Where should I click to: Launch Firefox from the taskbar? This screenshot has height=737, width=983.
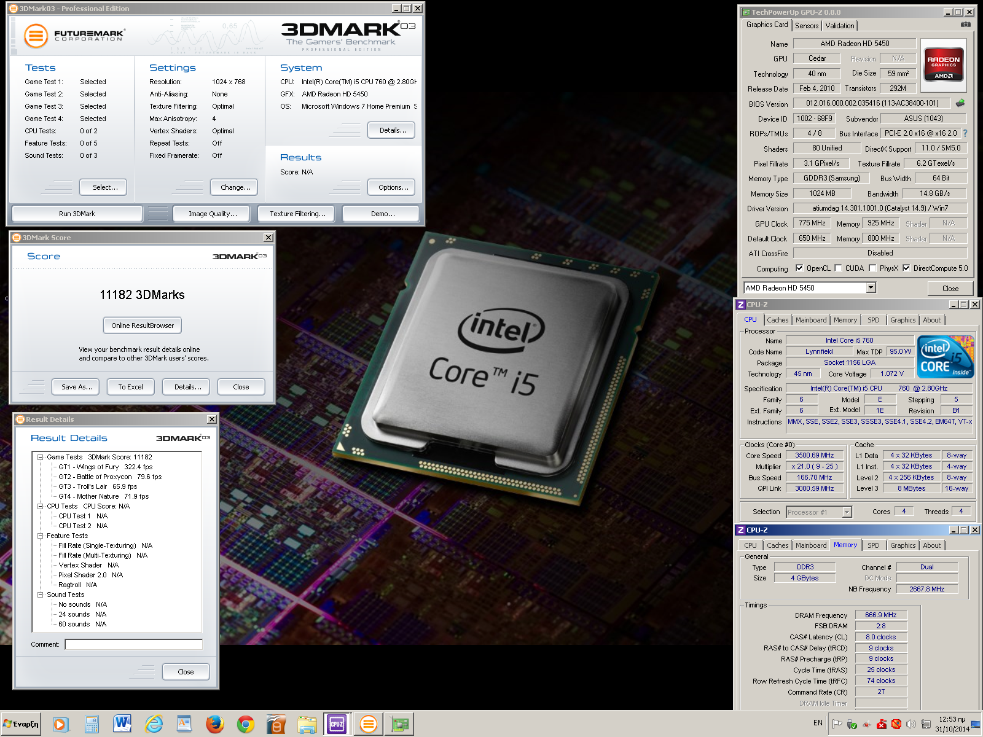coord(214,725)
